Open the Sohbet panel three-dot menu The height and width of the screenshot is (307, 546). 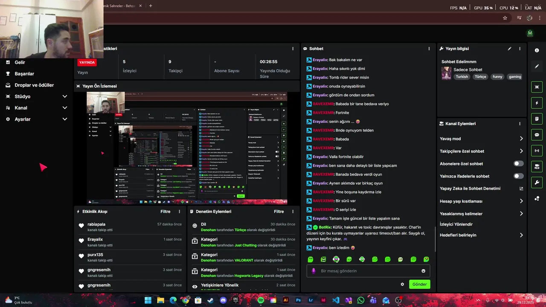pyautogui.click(x=429, y=49)
